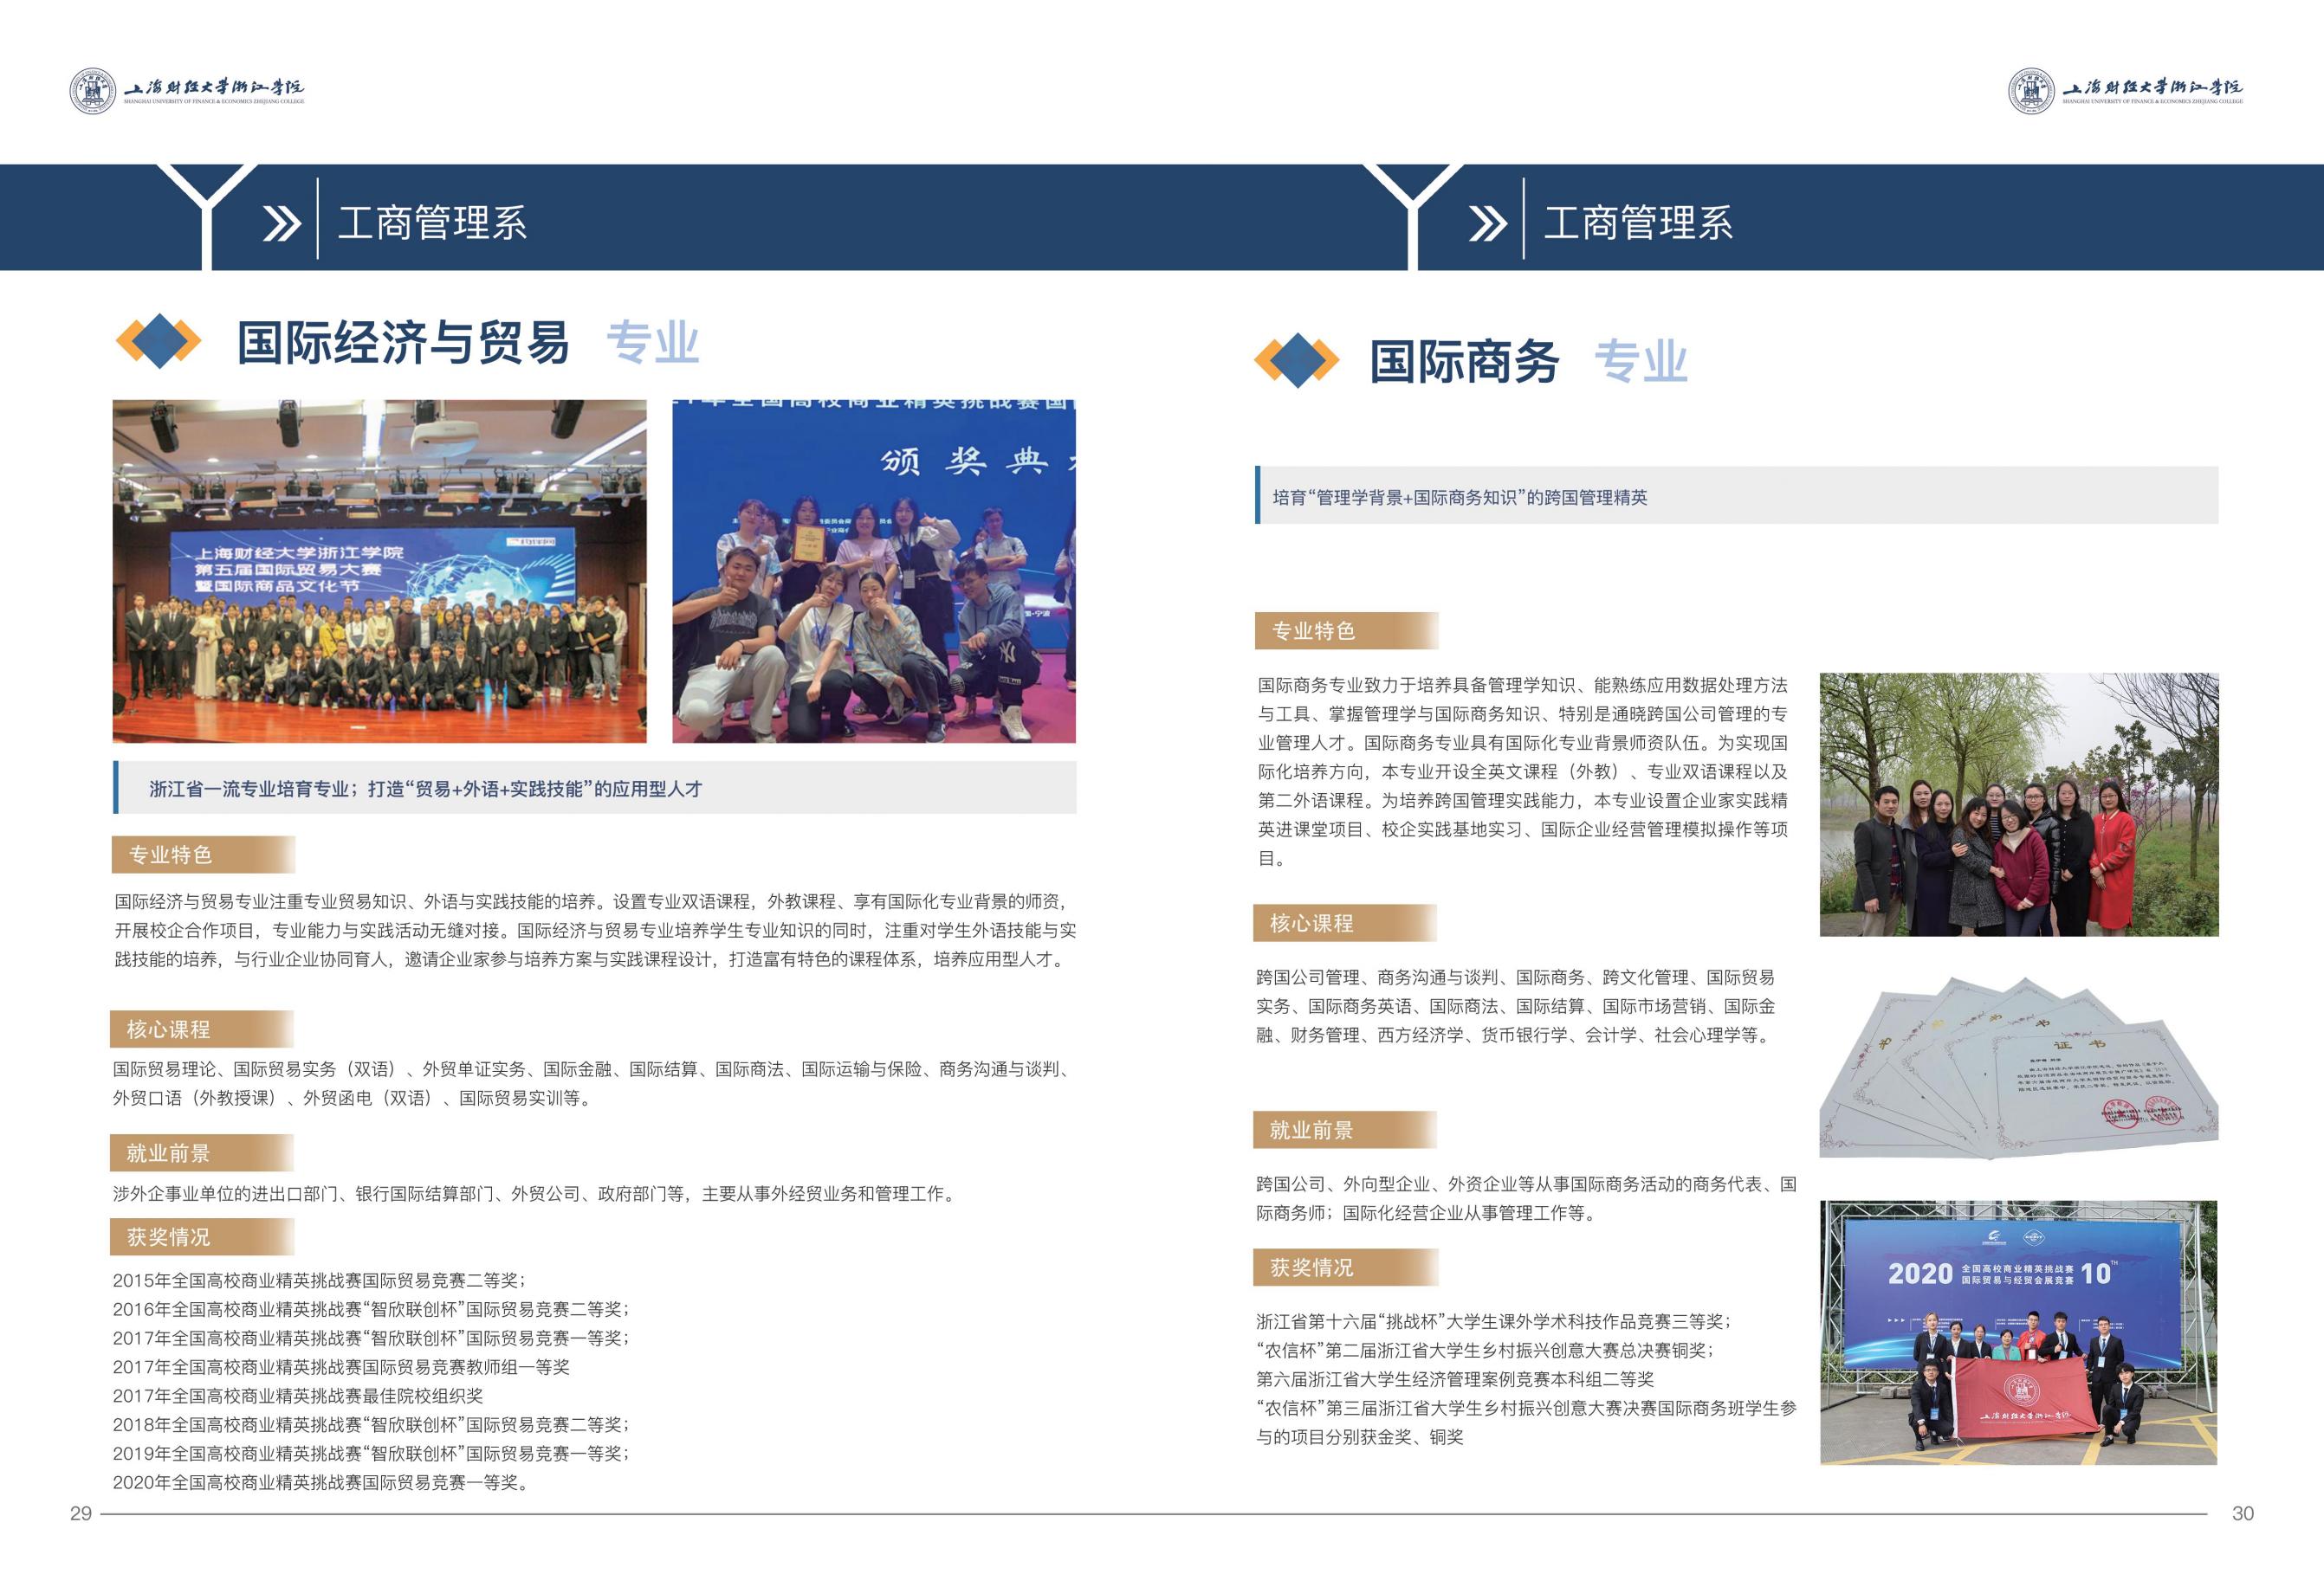The width and height of the screenshot is (2324, 1587).
Task: Click the double chevron on right banner
Action: click(1487, 223)
